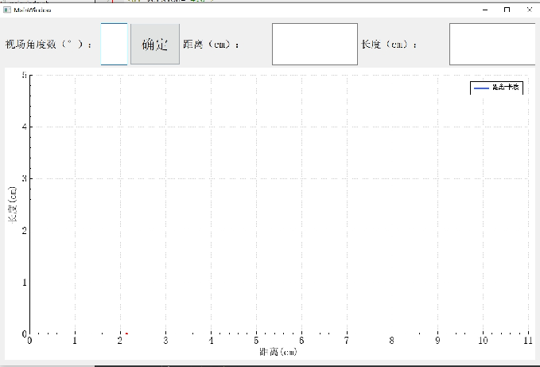This screenshot has width=540, height=367.
Task: Click the x-axis tick label 5
Action: pyautogui.click(x=256, y=341)
